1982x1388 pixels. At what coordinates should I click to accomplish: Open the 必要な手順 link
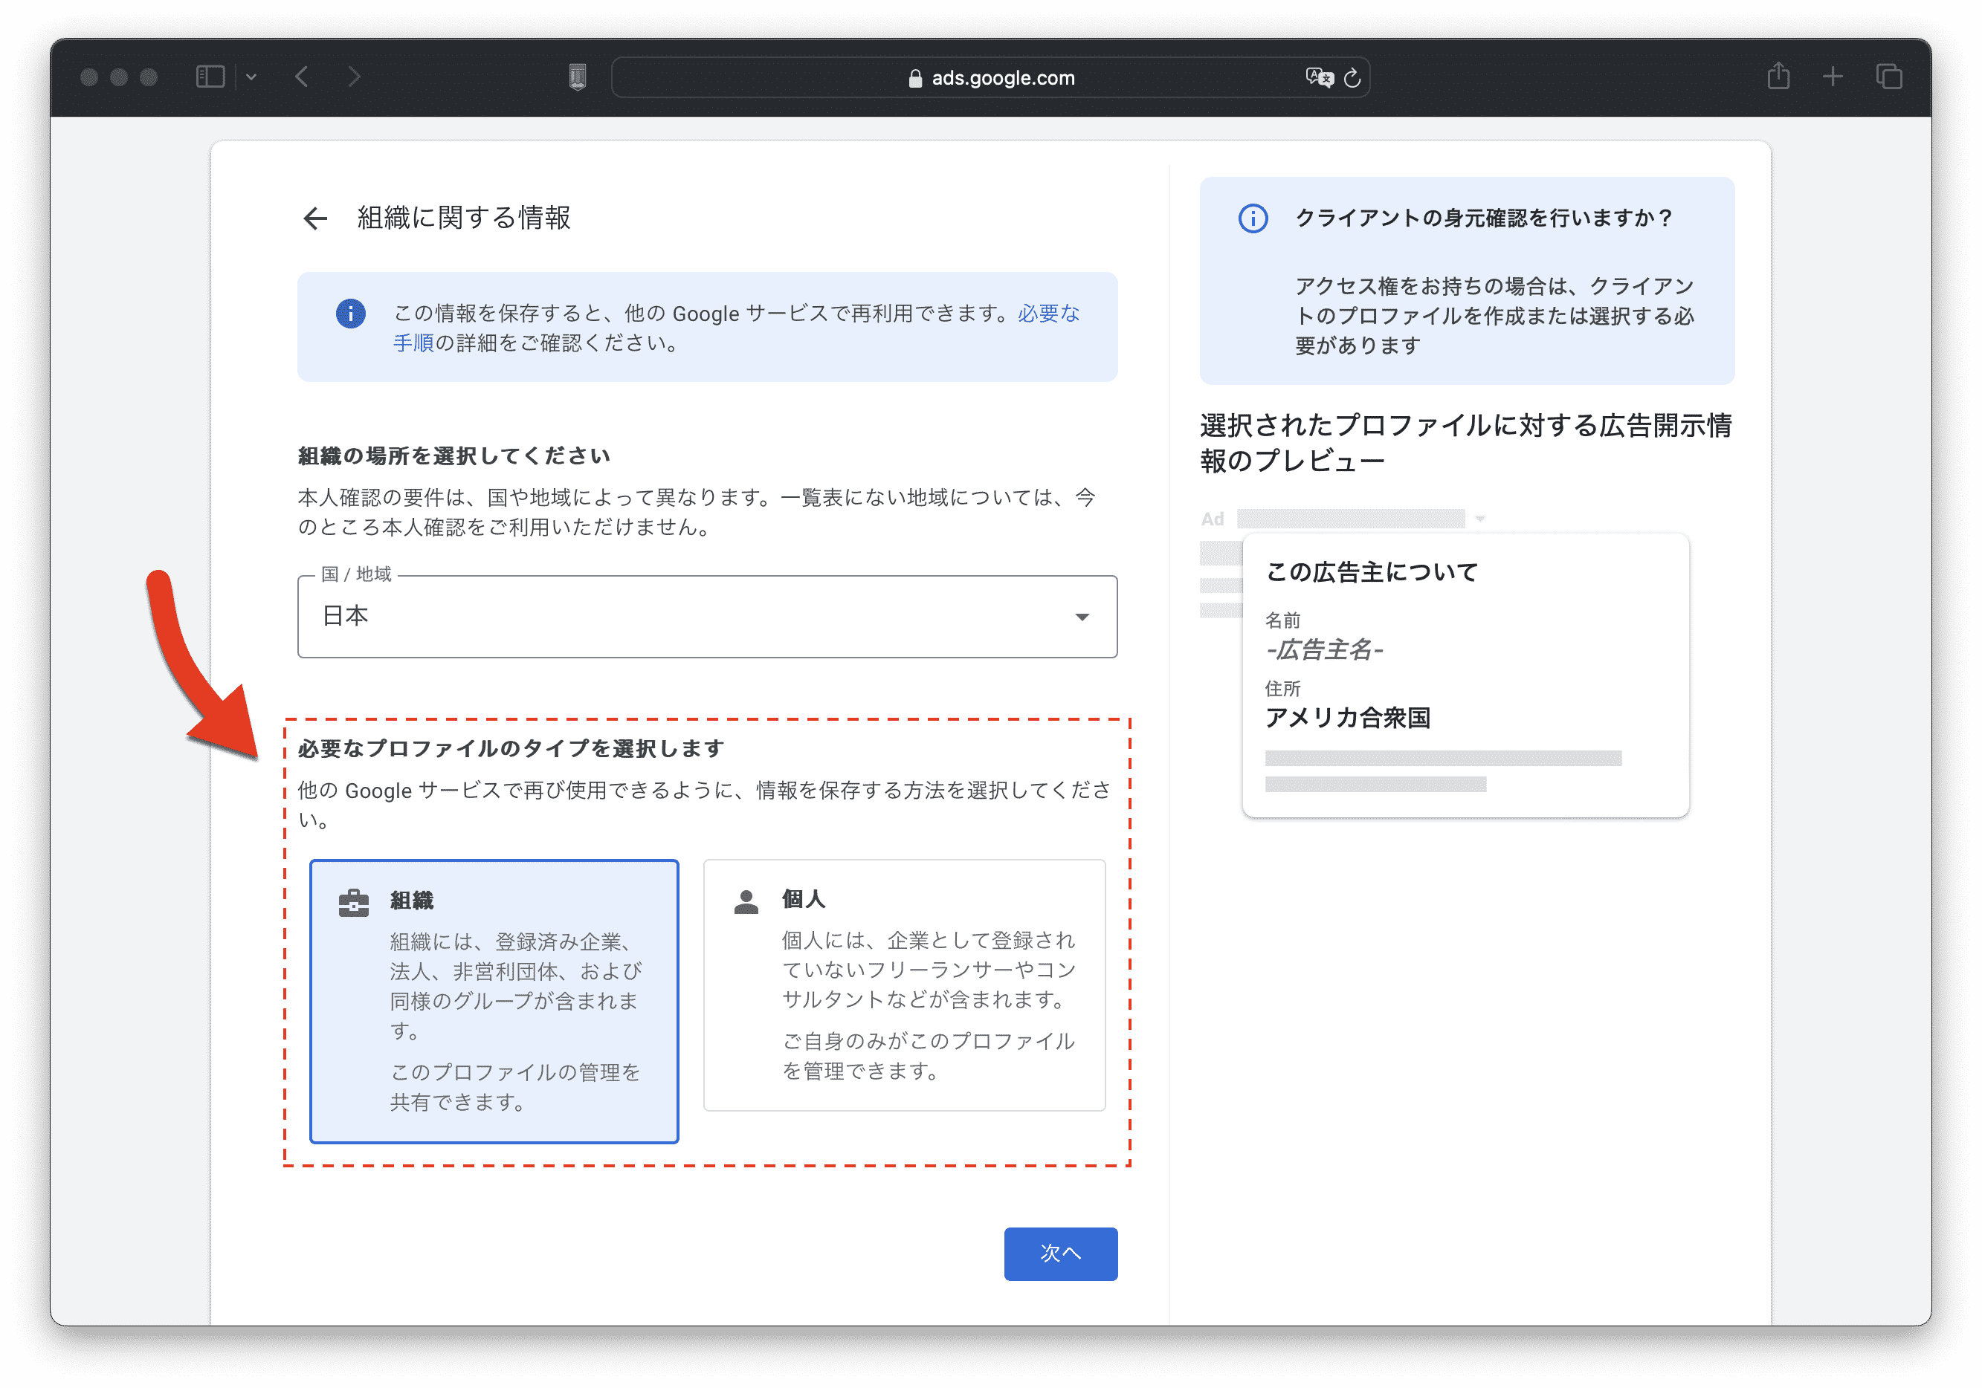(x=1048, y=313)
